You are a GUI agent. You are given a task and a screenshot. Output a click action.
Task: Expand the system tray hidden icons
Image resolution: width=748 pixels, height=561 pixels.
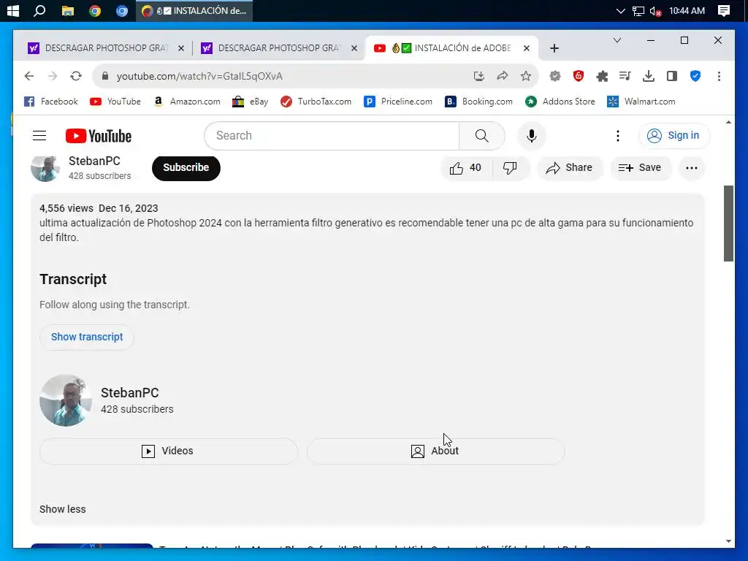(620, 10)
